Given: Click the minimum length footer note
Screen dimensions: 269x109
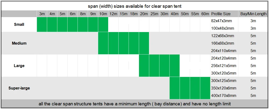Looking at the screenshot, I should (134, 104).
